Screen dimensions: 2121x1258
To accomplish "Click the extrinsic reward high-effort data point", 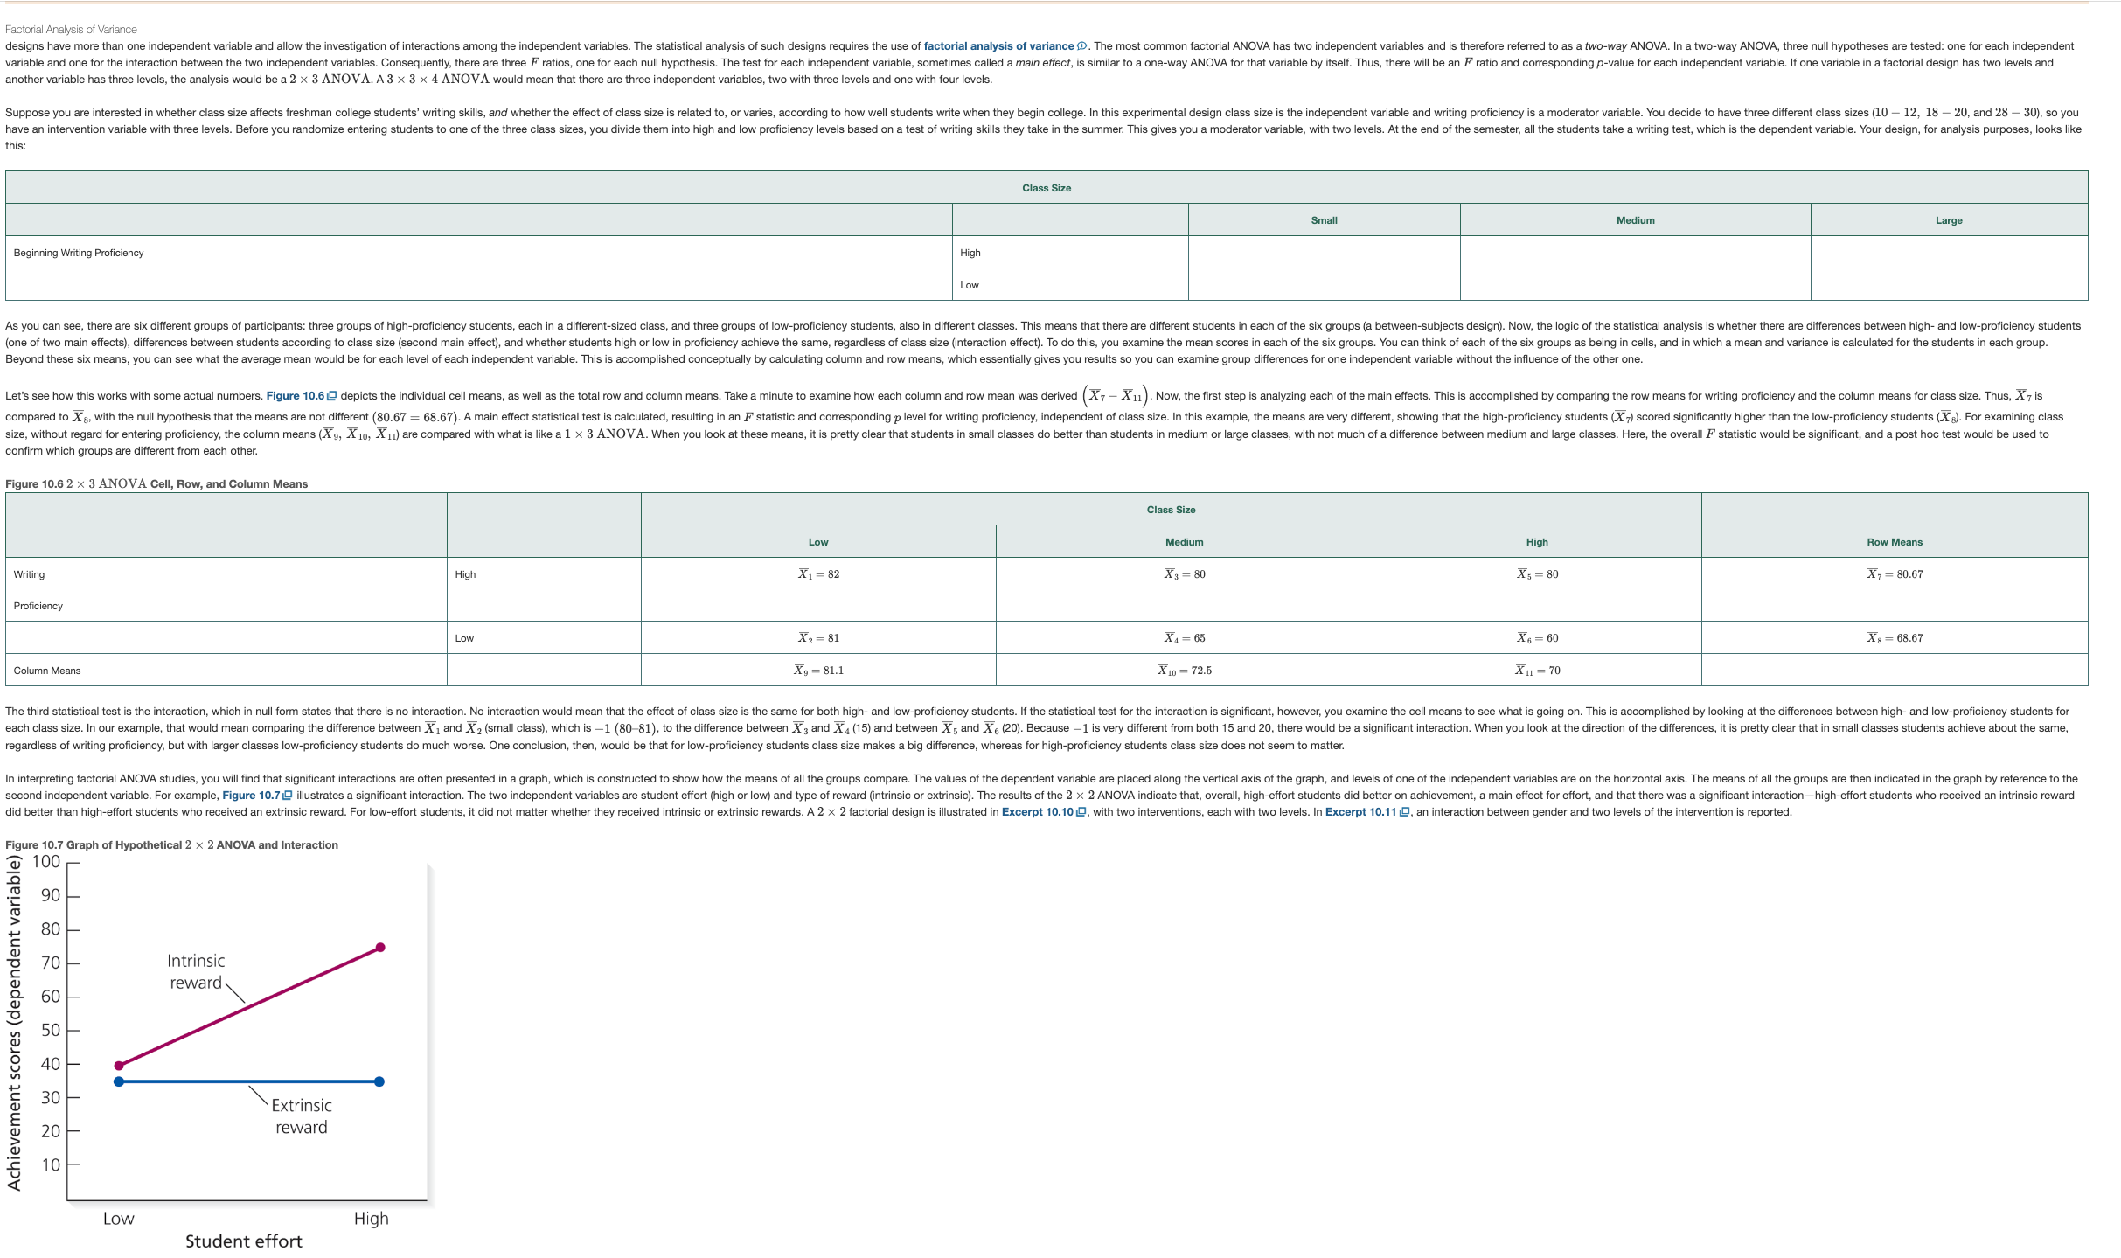I will pos(379,1081).
